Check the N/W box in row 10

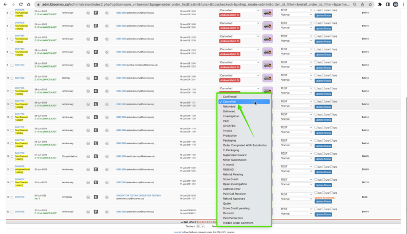(x=324, y=75)
